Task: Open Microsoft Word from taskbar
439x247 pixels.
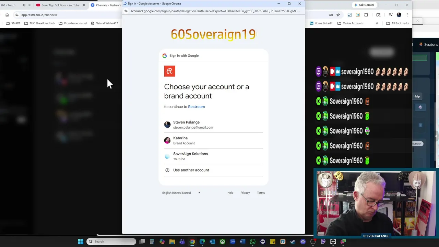Action: coord(242,242)
